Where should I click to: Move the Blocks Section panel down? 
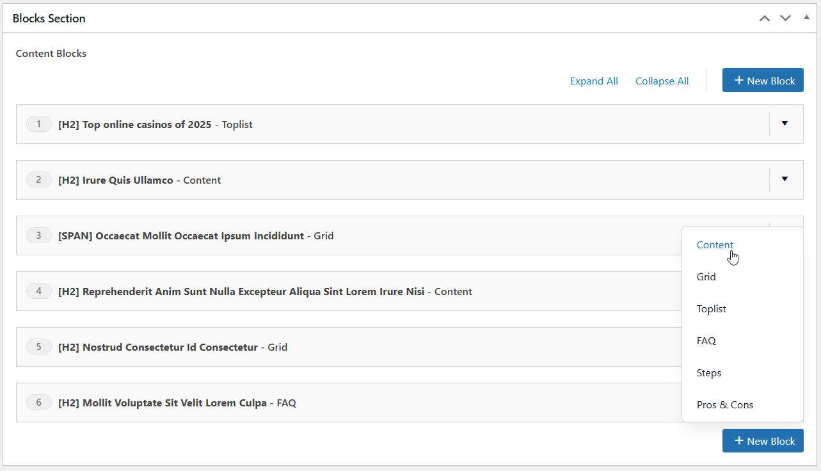[x=785, y=18]
